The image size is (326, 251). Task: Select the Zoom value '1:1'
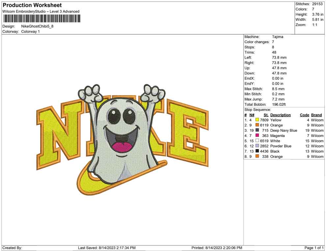pyautogui.click(x=314, y=25)
